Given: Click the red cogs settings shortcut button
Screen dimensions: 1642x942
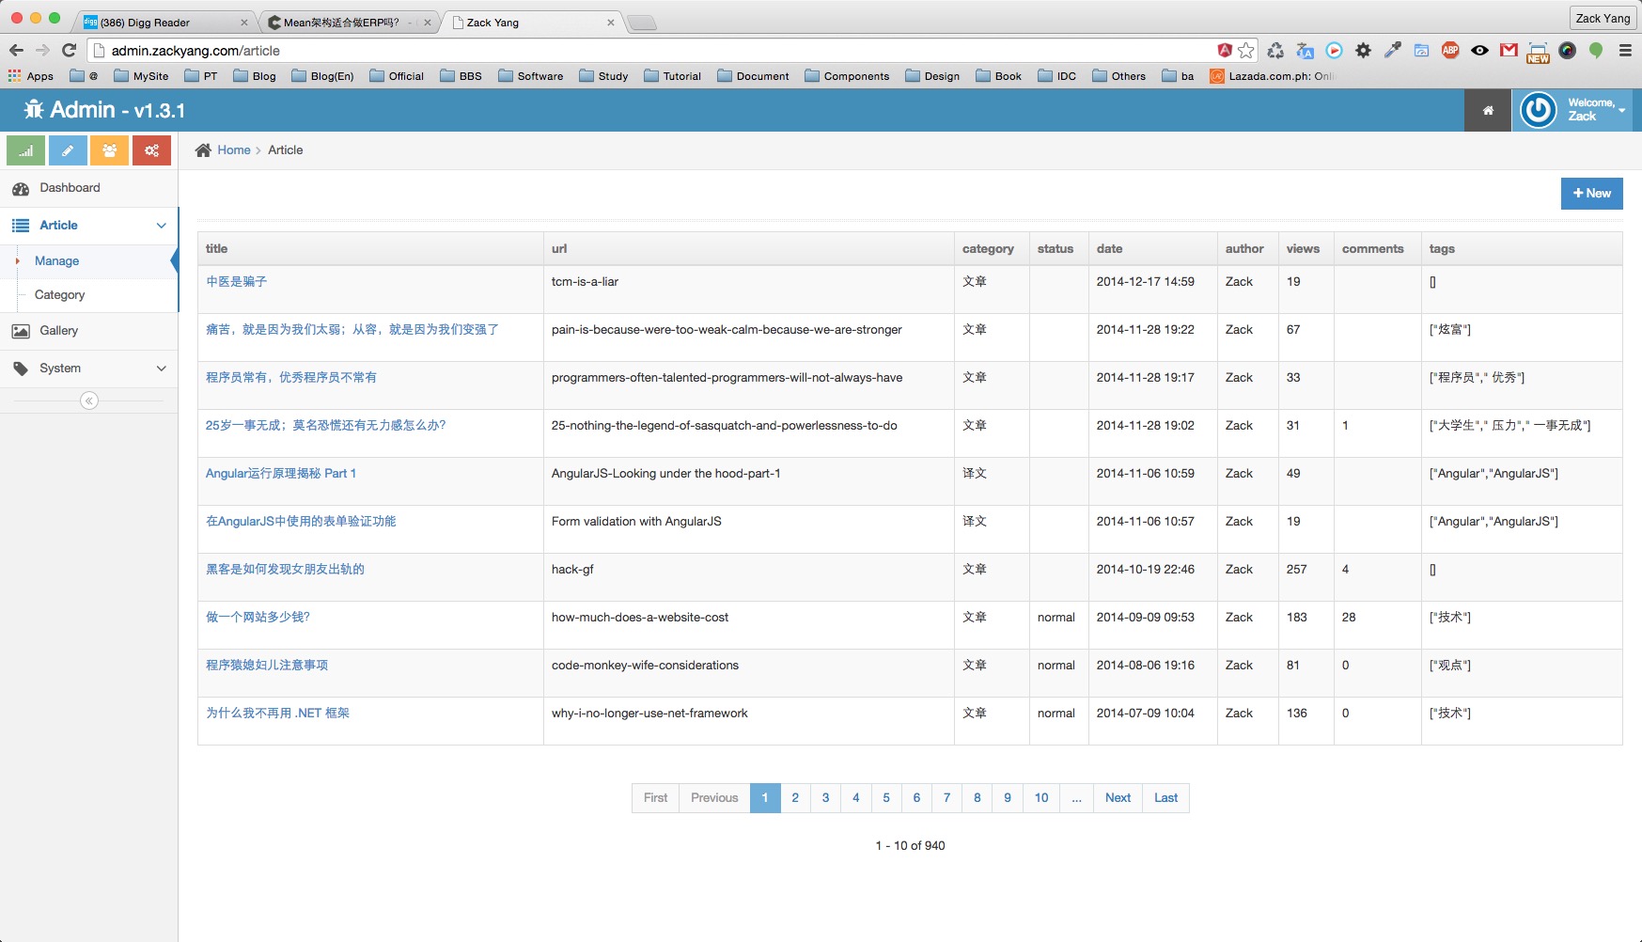Looking at the screenshot, I should (x=151, y=150).
